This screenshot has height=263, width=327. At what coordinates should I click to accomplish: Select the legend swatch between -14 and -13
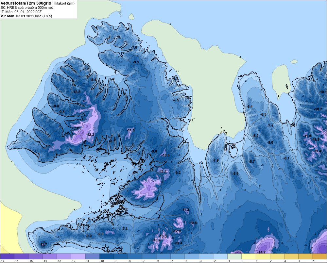tap(50, 256)
